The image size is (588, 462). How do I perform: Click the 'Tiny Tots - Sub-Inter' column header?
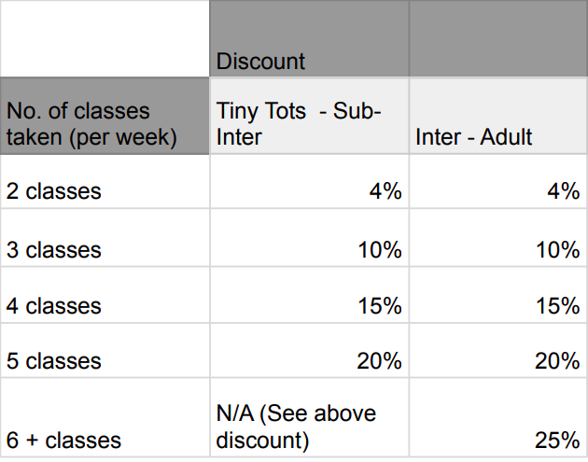[309, 116]
